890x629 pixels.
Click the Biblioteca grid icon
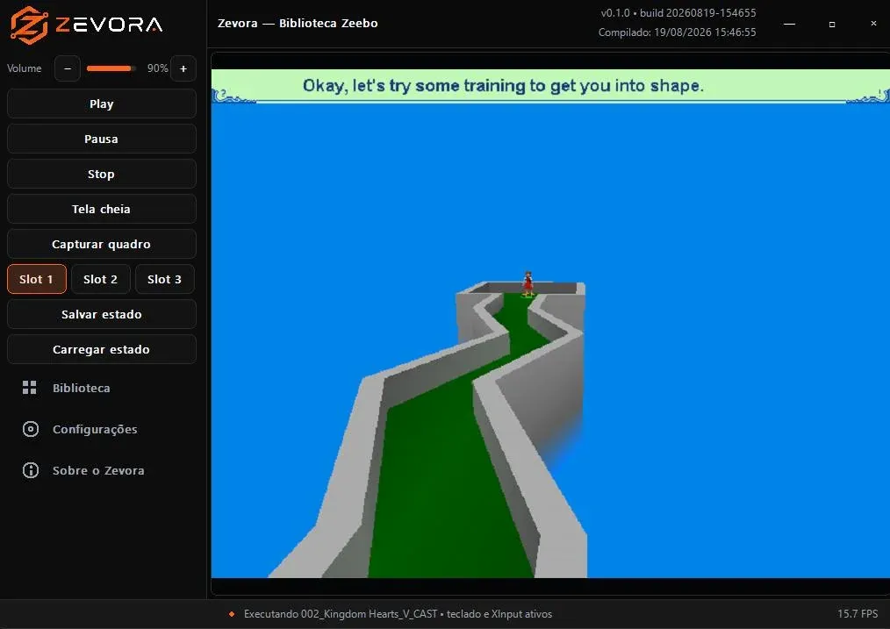click(30, 388)
